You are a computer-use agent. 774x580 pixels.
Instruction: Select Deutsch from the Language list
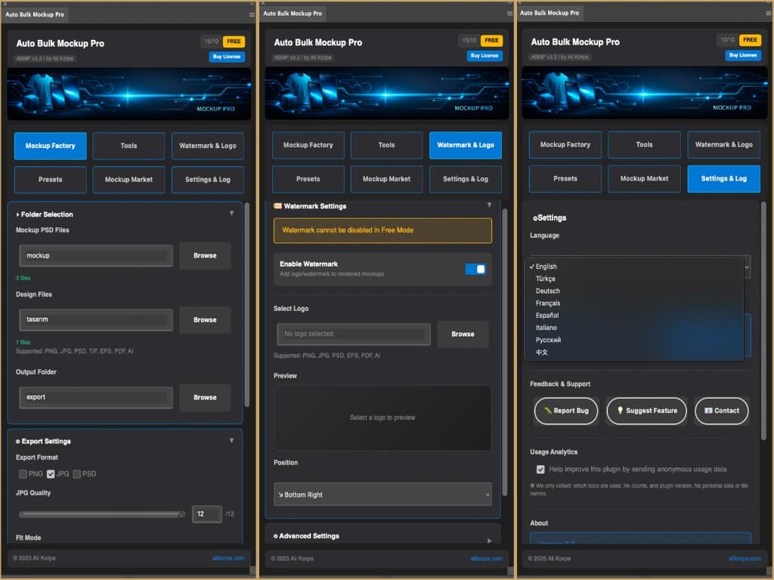pos(547,291)
